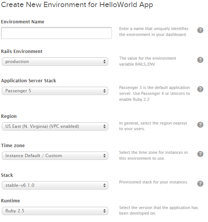This screenshot has height=222, width=208.
Task: Expand the Instance Default / Custom dropdown
Action: [55, 156]
